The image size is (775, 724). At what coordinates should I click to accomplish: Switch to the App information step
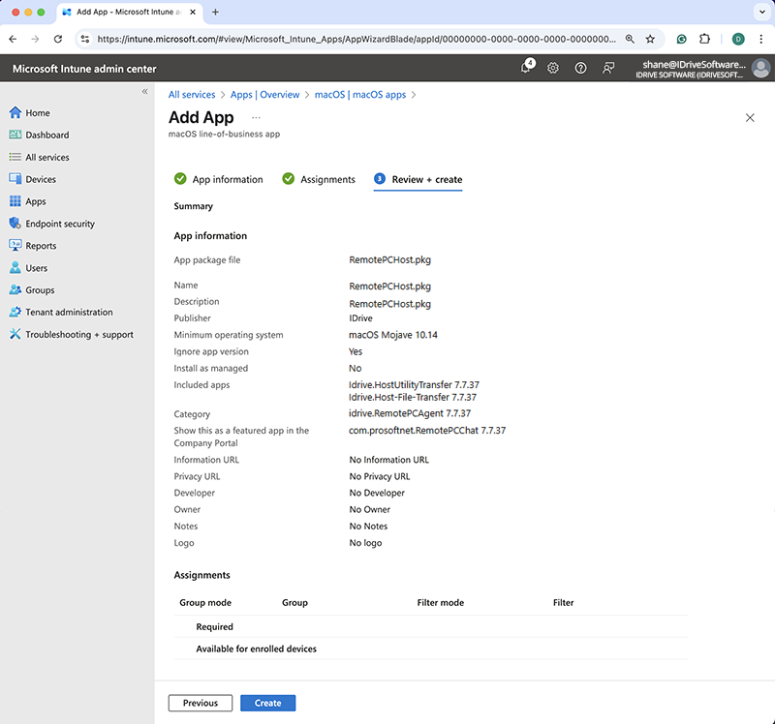coord(227,179)
